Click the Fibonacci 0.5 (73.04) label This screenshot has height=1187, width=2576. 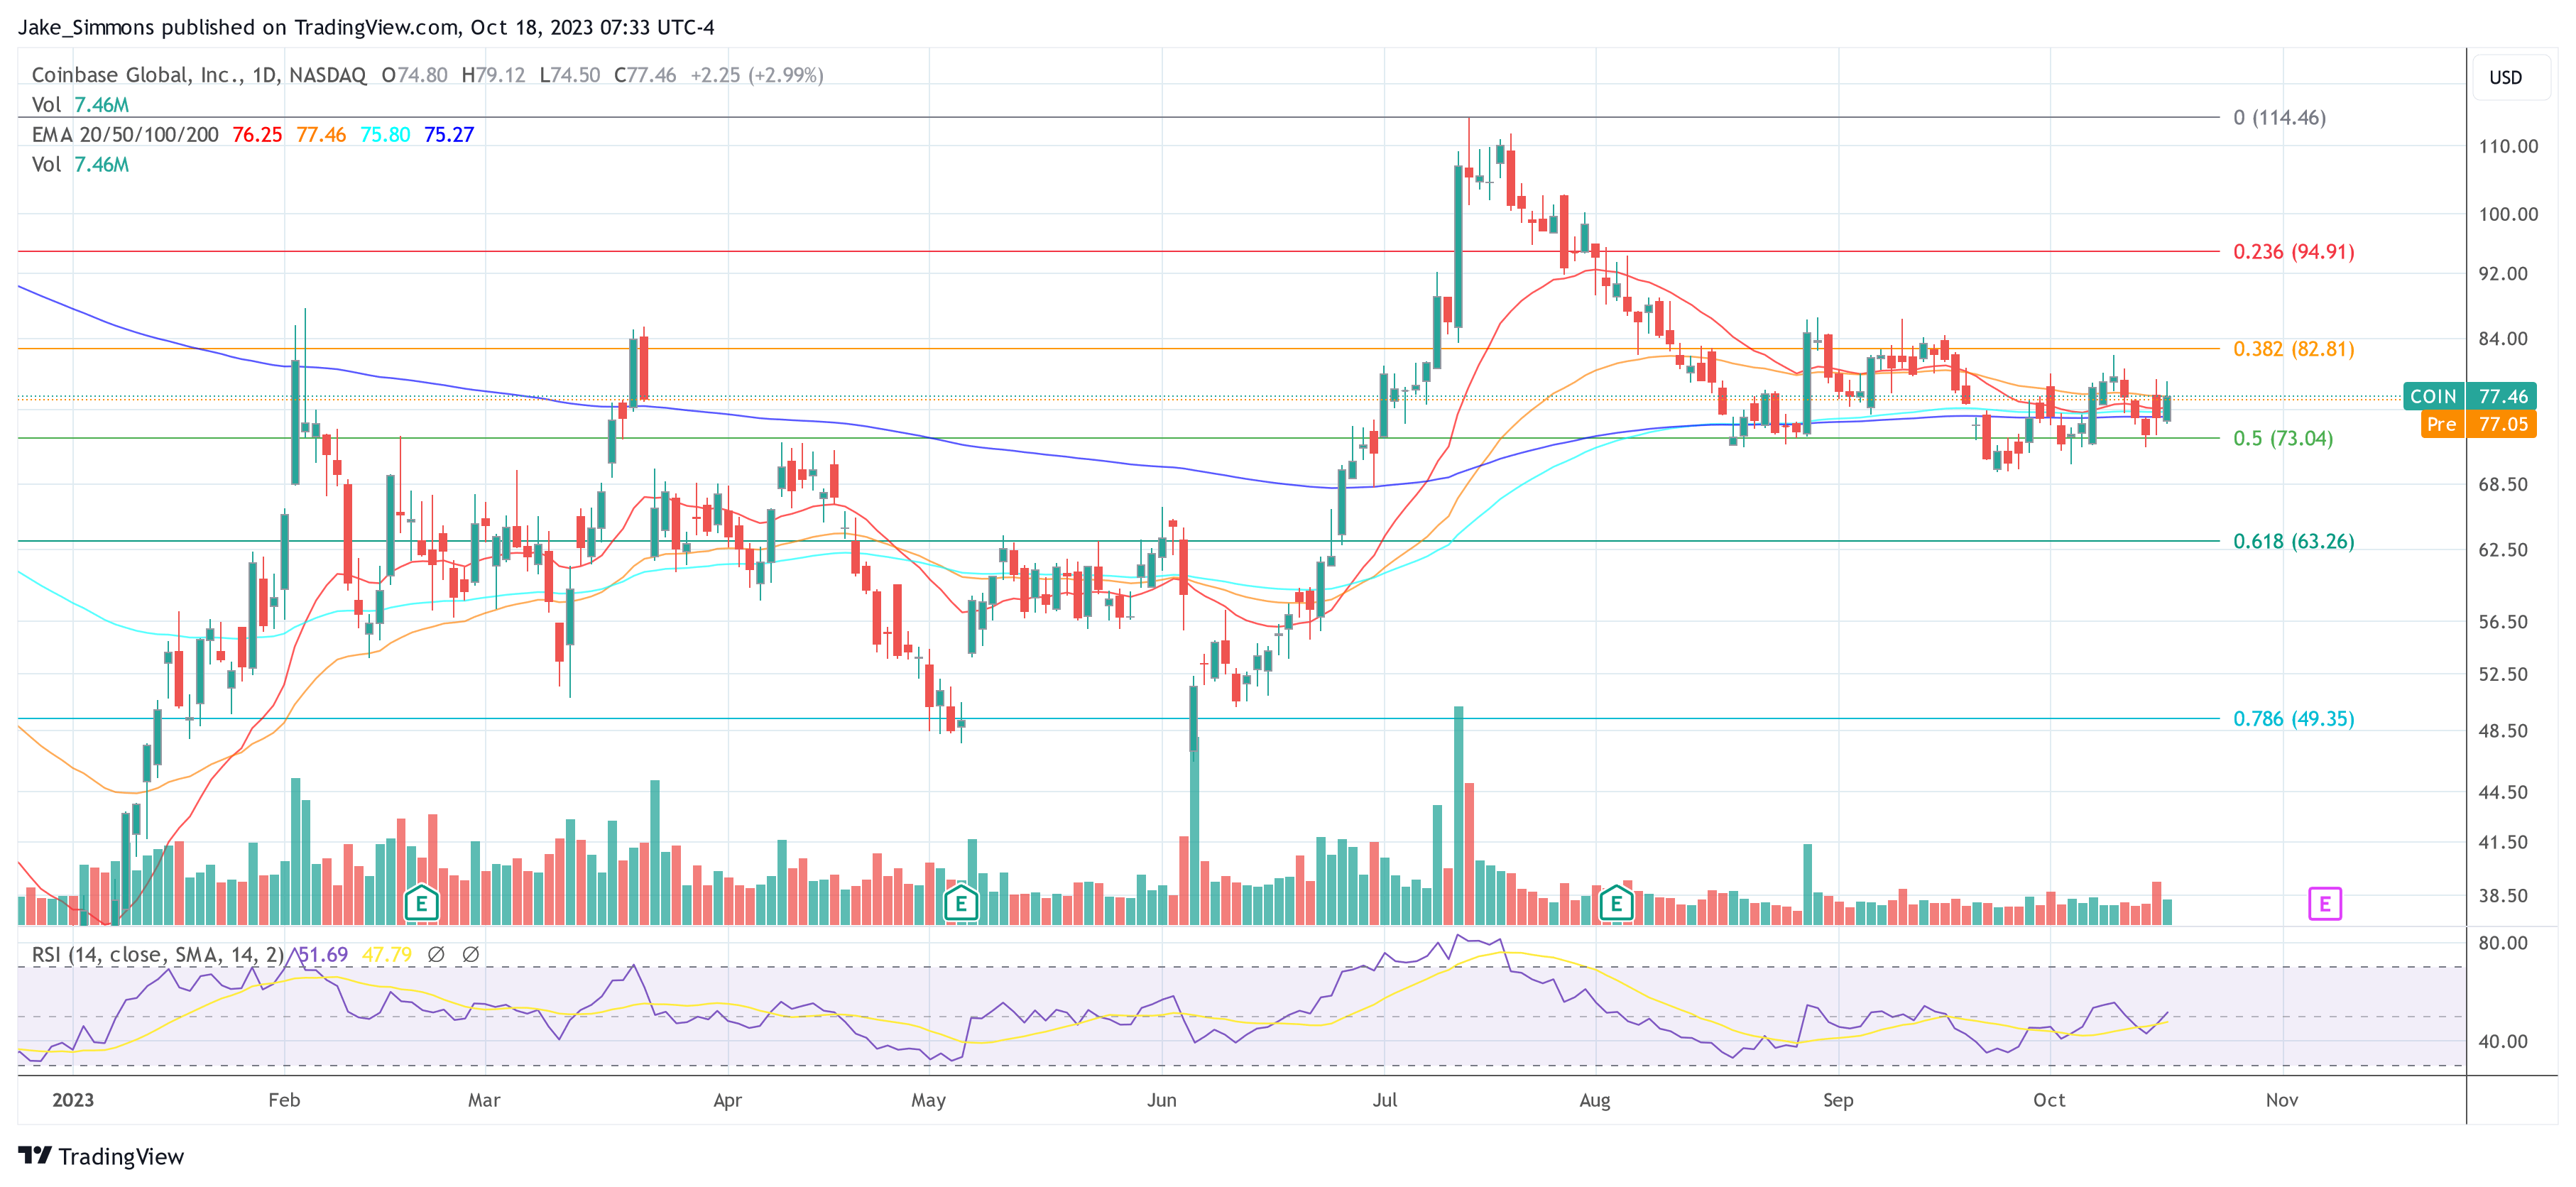coord(2283,438)
